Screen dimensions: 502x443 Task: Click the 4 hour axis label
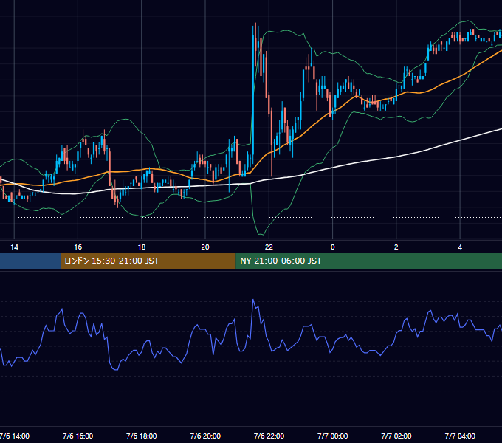click(x=460, y=247)
